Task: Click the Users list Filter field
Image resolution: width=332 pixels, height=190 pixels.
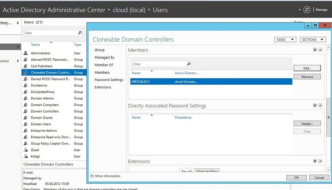Action: [x=51, y=33]
